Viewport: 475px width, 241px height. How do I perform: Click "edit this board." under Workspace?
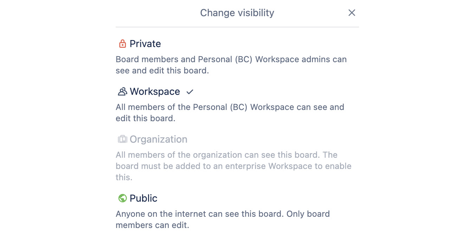tap(146, 118)
